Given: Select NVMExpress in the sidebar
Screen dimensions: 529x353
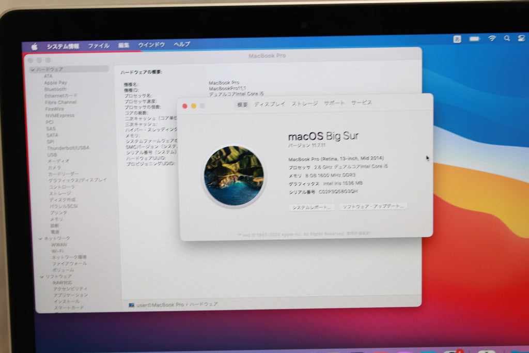Looking at the screenshot, I should [x=60, y=115].
